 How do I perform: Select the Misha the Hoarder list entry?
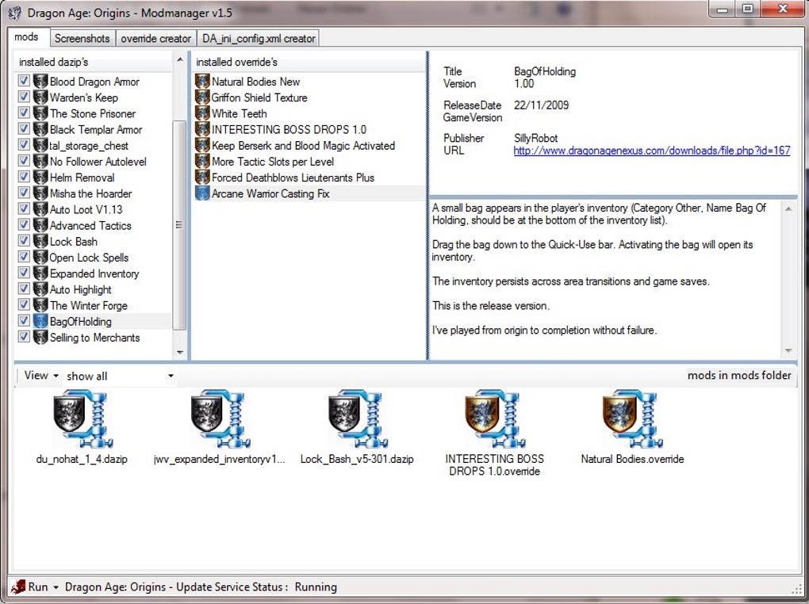[90, 193]
